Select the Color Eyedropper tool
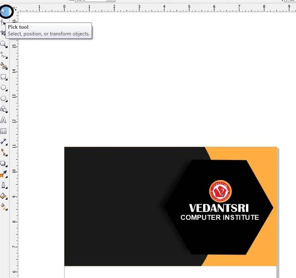This screenshot has width=296, height=278. point(3,174)
